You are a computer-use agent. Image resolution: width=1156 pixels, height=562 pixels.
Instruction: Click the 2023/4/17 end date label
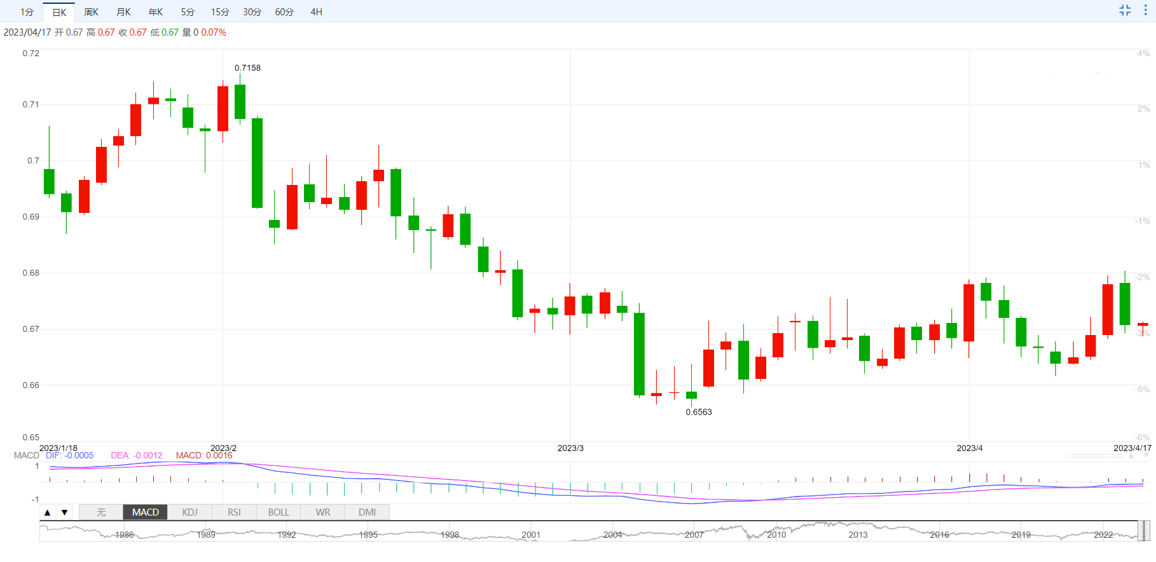coord(1132,448)
